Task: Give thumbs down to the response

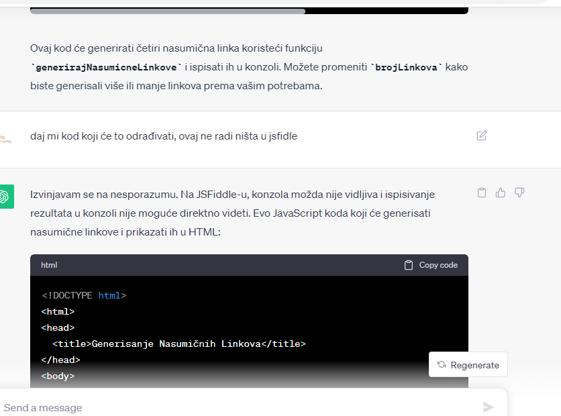Action: (x=519, y=193)
